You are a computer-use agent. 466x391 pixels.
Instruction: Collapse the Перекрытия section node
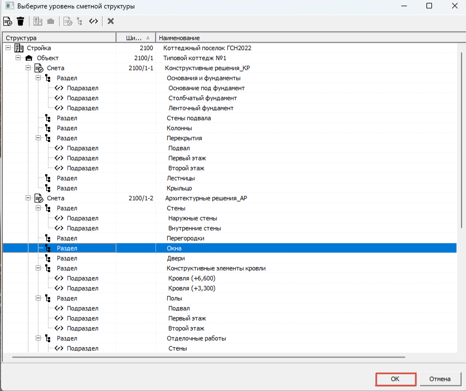click(38, 138)
